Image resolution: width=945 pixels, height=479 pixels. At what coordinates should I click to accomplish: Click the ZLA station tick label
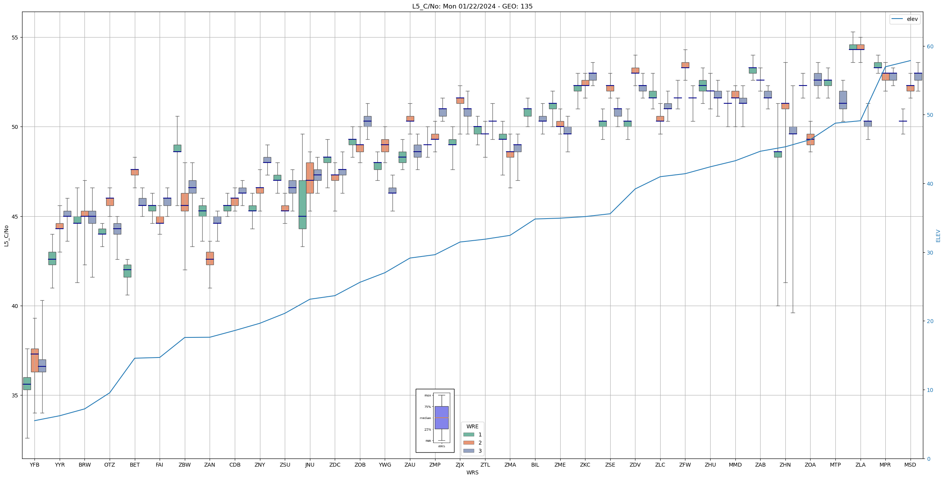click(x=860, y=465)
